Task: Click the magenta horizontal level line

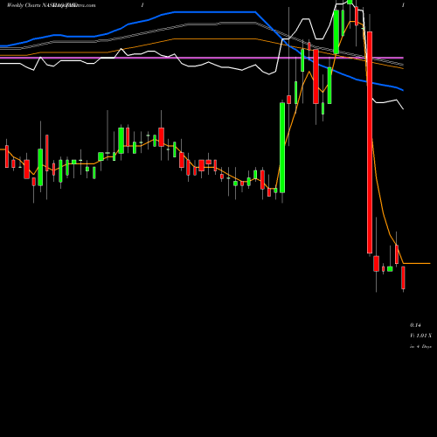Action: pyautogui.click(x=202, y=58)
